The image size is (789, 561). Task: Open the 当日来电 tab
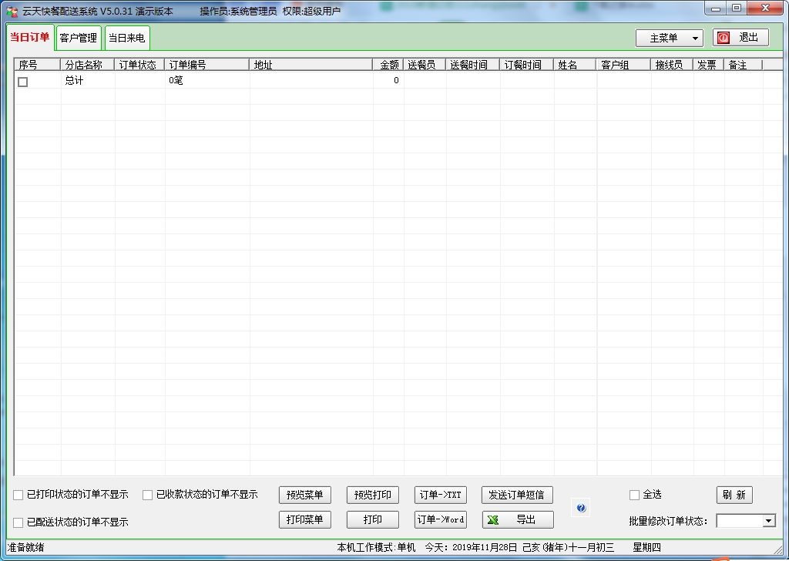126,38
